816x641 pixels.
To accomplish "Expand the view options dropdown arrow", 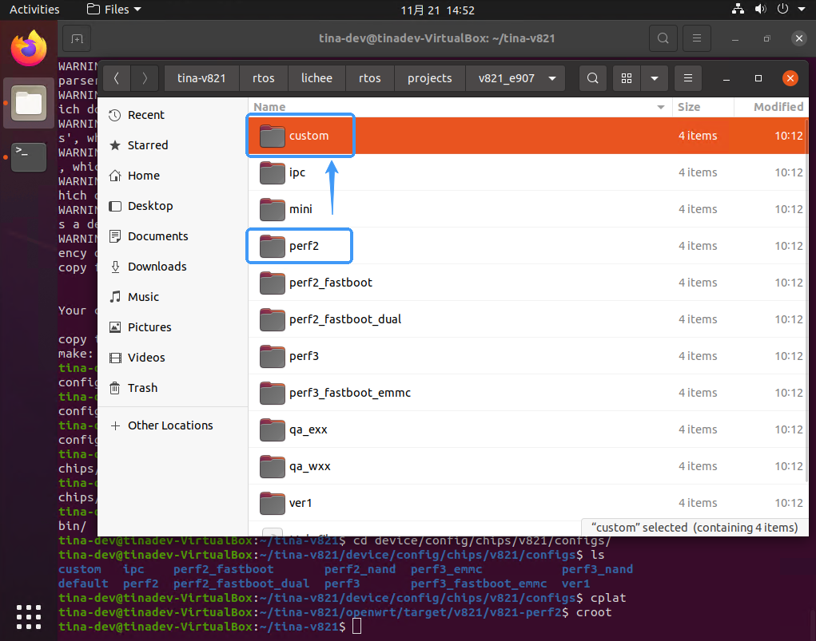I will point(655,78).
